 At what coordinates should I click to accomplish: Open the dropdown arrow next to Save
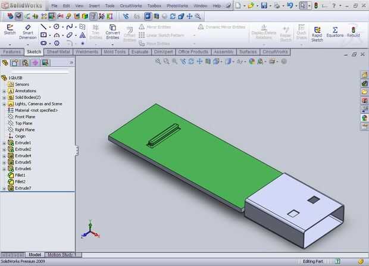pyautogui.click(x=270, y=5)
